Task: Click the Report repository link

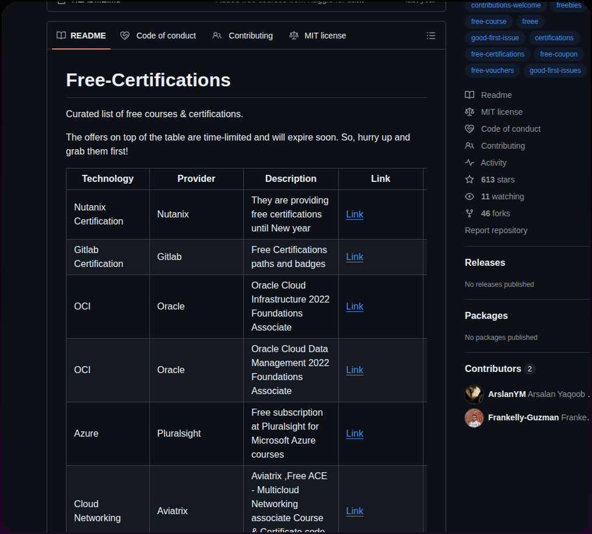Action: coord(496,231)
